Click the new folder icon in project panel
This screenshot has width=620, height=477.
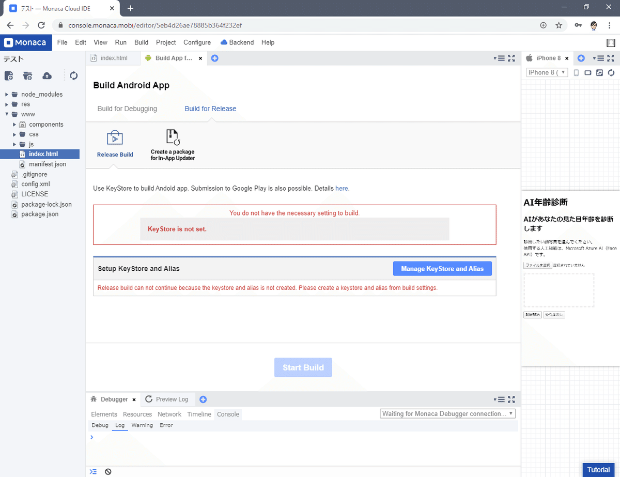click(28, 76)
